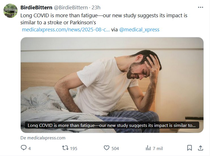Image resolution: width=210 pixels, height=156 pixels.
Task: Click the "De medicalxpress.com" source label
Action: click(43, 138)
